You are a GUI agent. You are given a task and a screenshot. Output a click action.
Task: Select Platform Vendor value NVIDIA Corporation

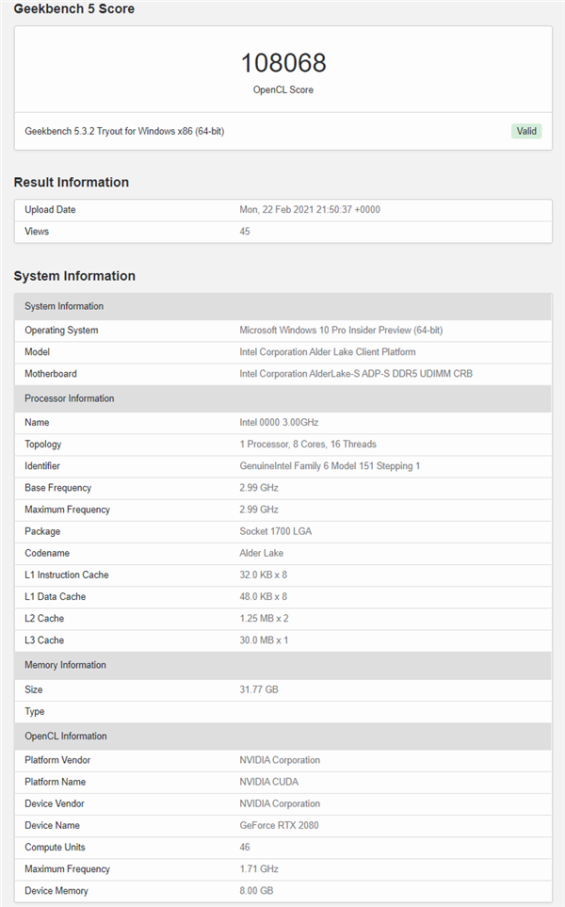(280, 760)
